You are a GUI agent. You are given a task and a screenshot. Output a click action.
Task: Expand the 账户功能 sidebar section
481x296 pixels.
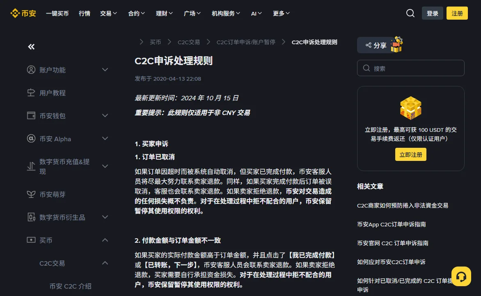105,70
